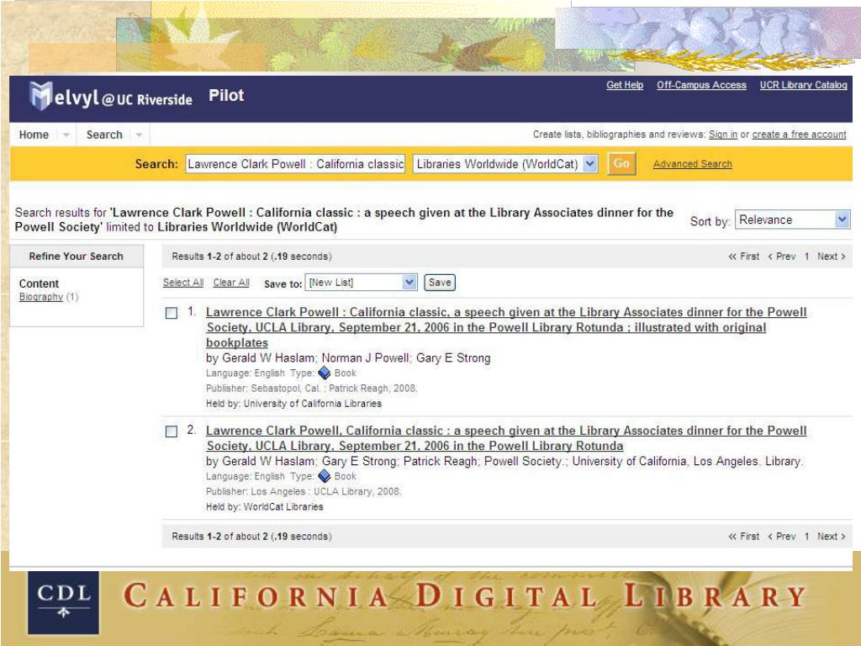Click the Refine Your Search header
Screen dimensions: 861x646
pos(77,256)
